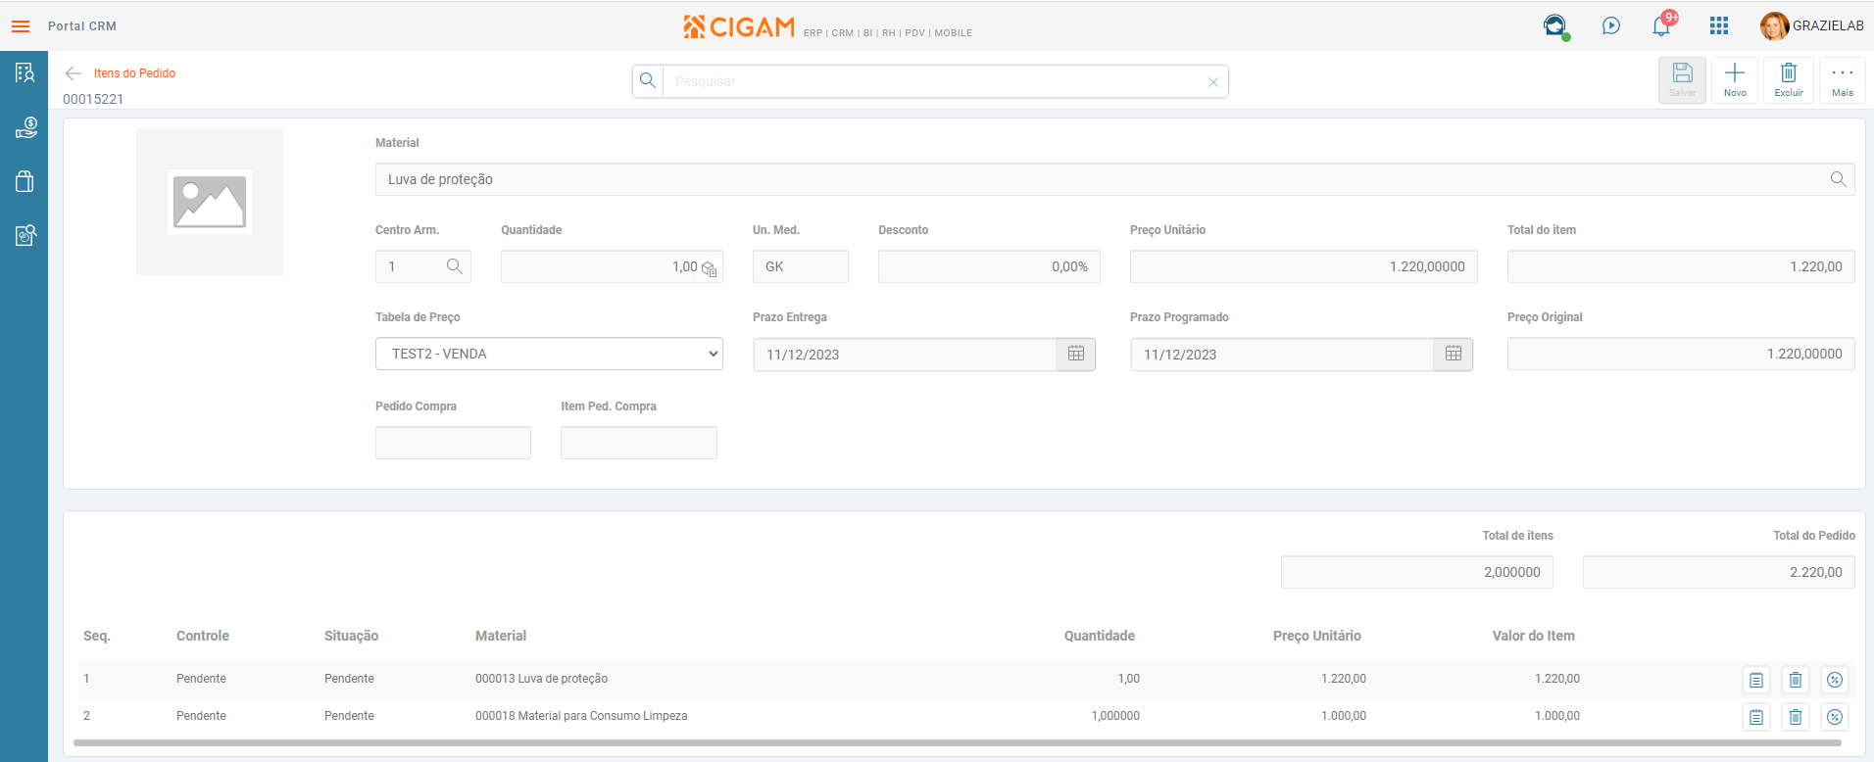Open the document search sidebar icon

(25, 235)
